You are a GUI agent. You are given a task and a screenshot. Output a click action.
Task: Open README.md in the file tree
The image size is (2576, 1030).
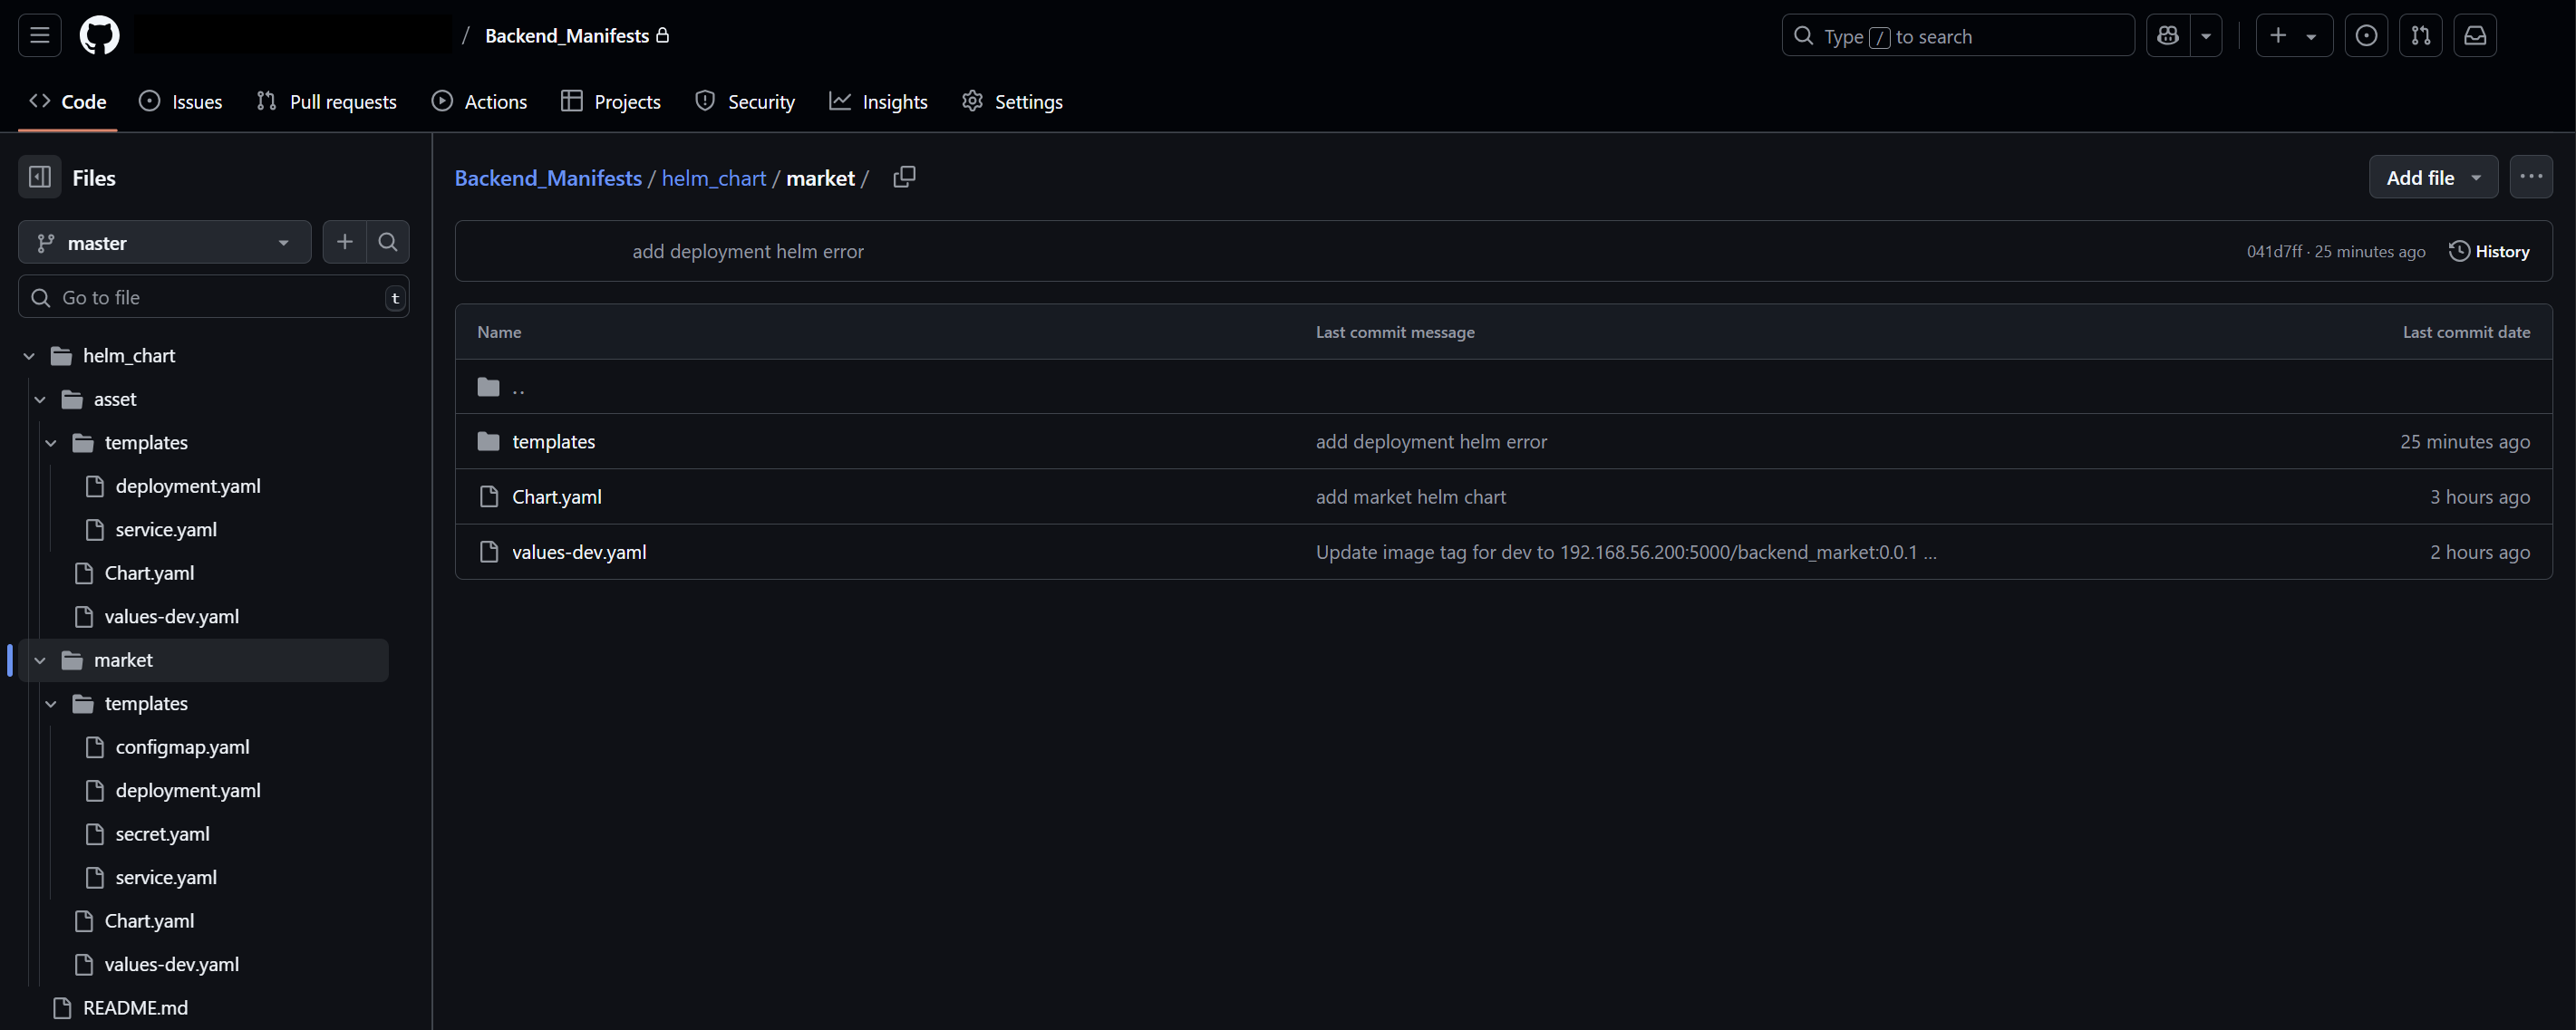pos(135,1008)
